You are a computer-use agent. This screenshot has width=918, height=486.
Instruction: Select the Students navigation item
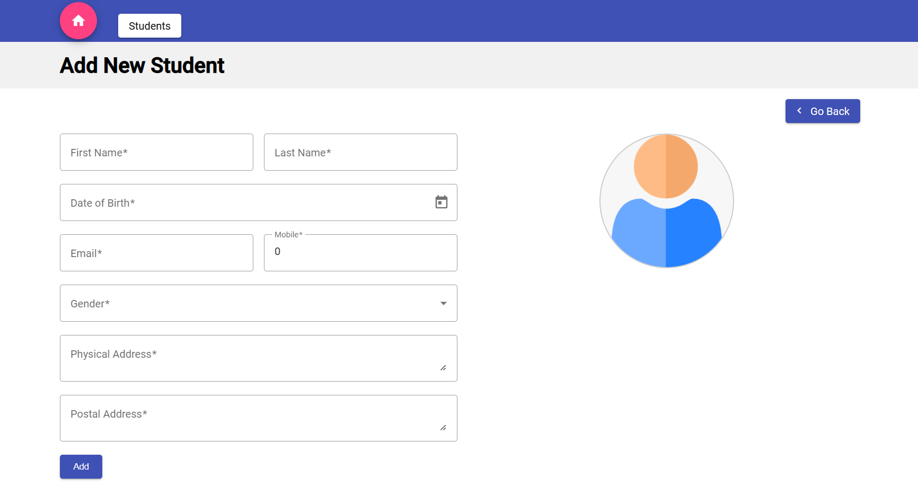click(x=149, y=25)
